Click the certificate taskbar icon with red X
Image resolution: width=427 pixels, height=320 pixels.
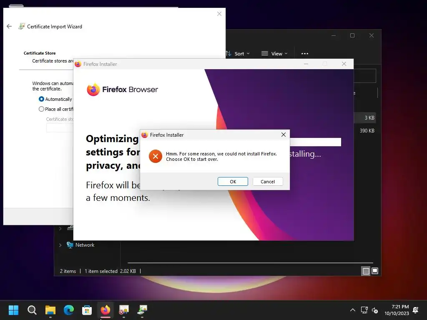[123, 310]
